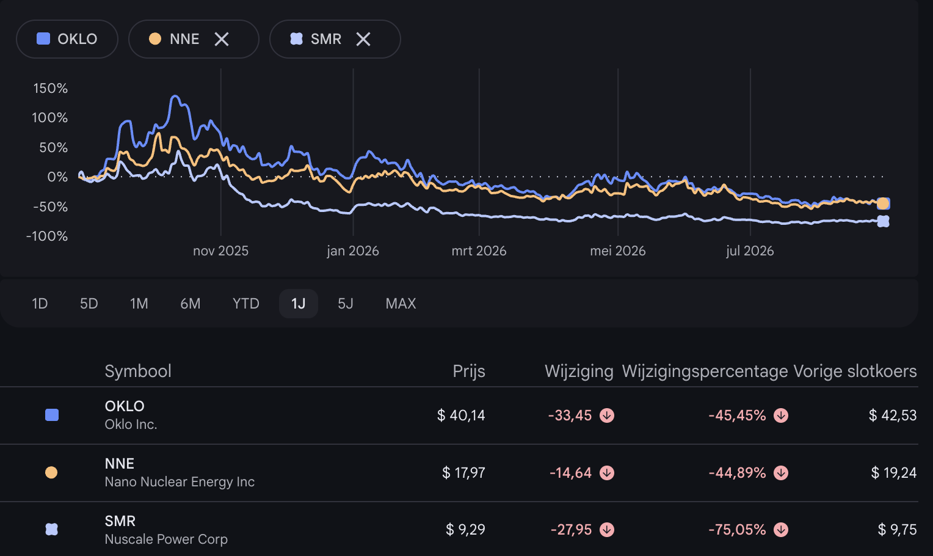Screen dimensions: 933x556
Task: Click the mei 2026 axis label
Action: [x=618, y=251]
